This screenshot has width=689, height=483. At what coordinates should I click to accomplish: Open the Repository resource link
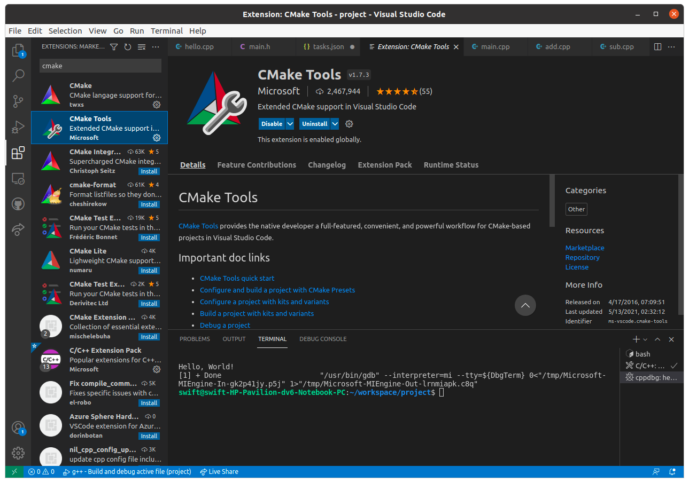point(583,257)
